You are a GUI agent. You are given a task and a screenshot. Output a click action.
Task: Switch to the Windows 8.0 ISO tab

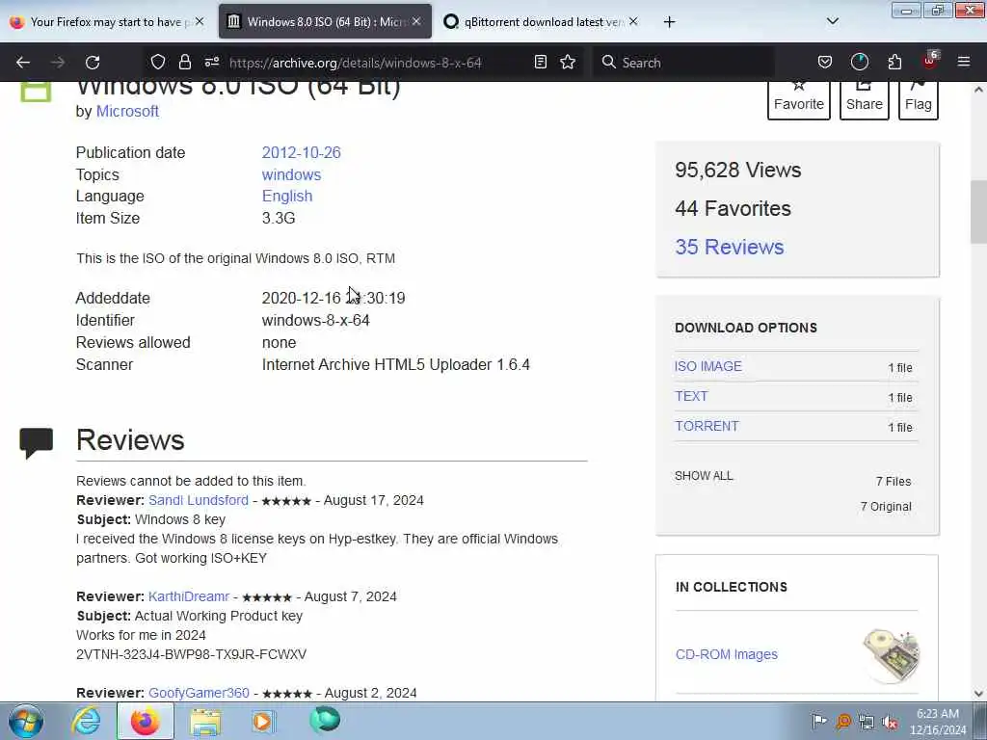(x=326, y=22)
